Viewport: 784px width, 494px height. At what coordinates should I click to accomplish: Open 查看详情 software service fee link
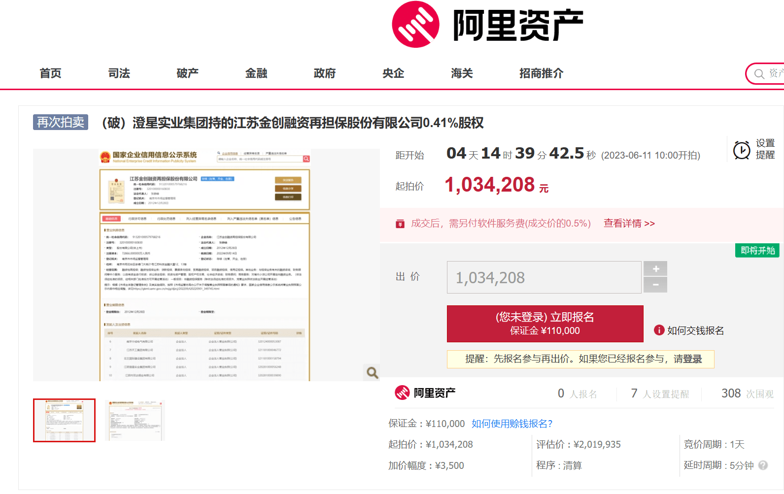[629, 223]
